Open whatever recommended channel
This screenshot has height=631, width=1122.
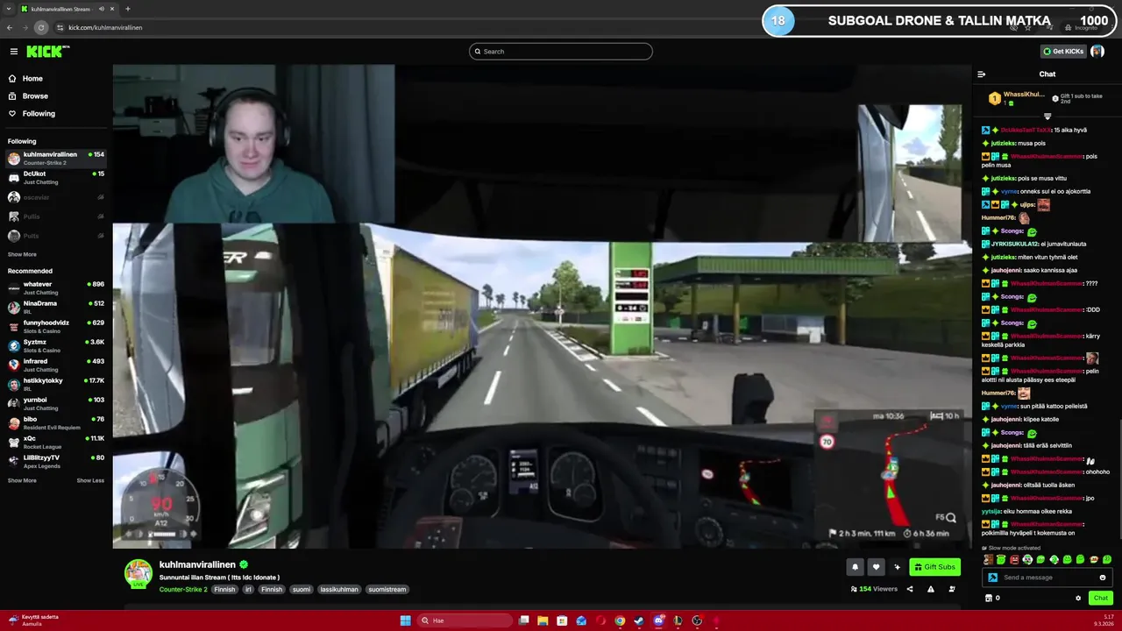tap(56, 287)
